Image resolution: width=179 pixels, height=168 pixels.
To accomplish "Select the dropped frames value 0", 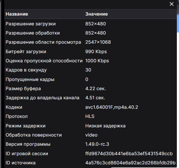I will pos(87,79).
